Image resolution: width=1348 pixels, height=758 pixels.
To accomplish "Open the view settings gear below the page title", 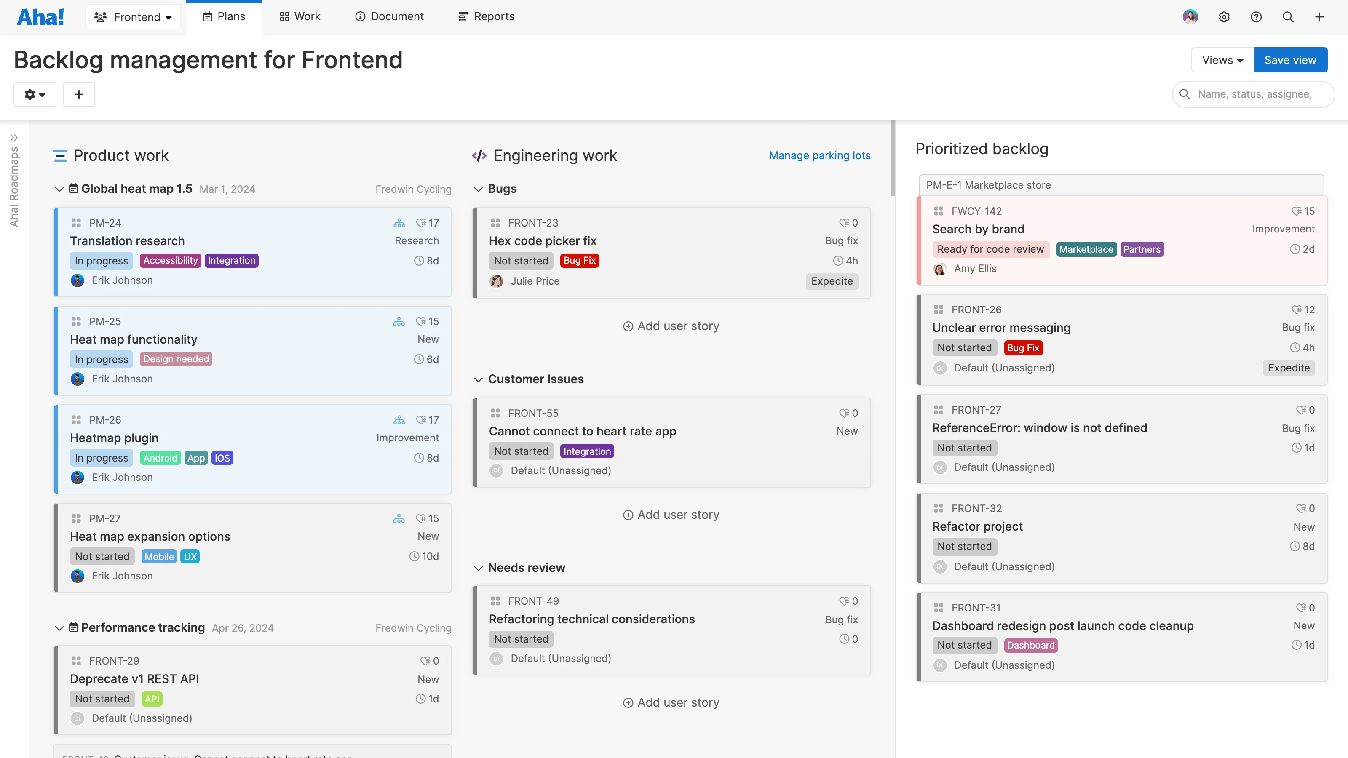I will [x=35, y=94].
